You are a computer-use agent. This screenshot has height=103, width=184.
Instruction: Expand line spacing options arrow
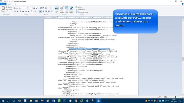(x=52, y=8)
